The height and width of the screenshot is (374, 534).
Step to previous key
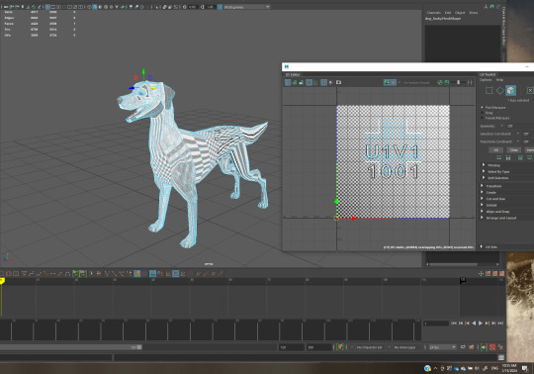pos(467,323)
